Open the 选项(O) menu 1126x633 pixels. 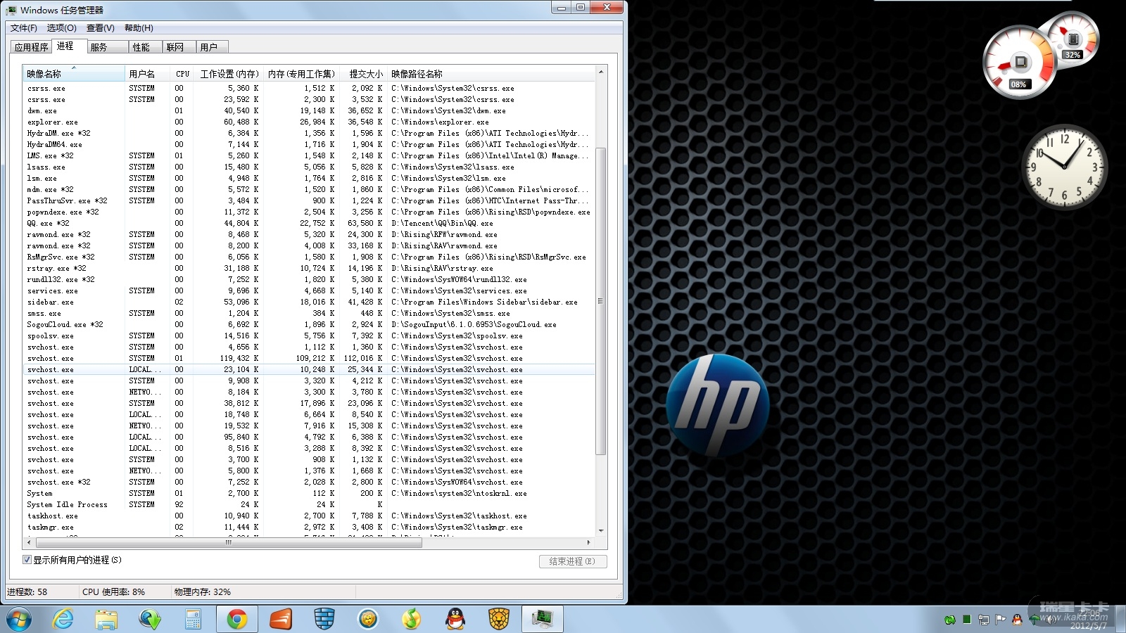62,28
